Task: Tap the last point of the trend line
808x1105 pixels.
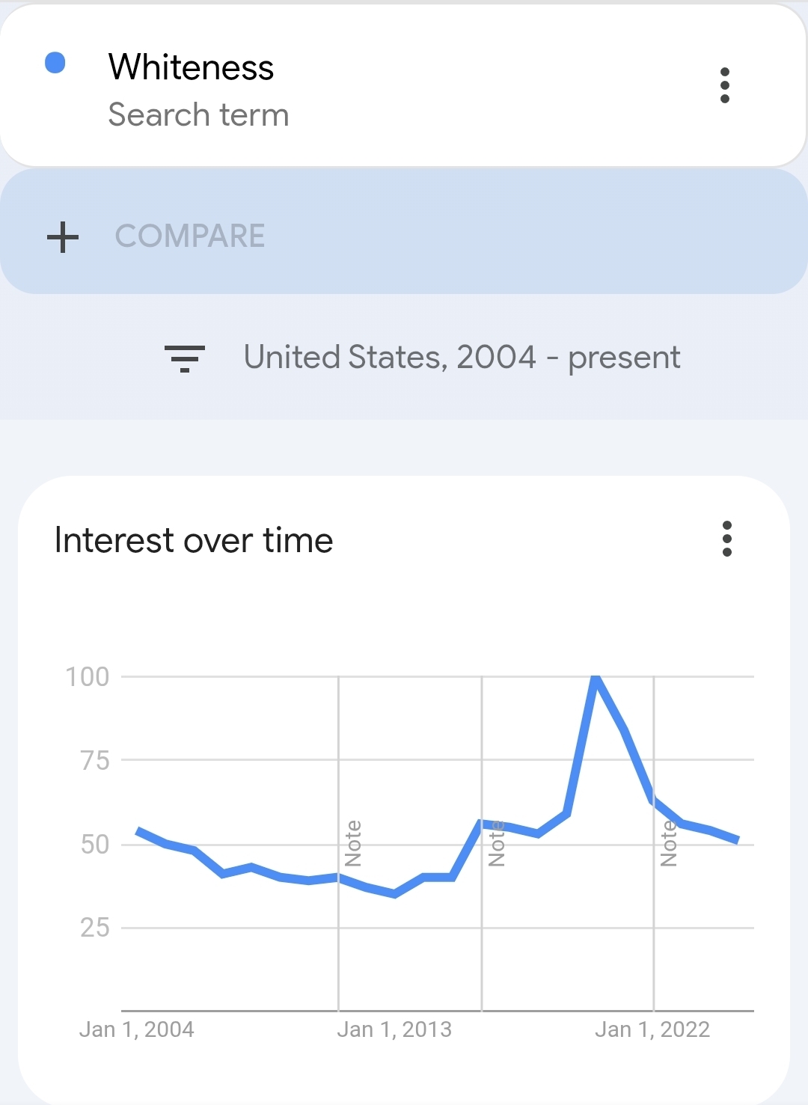Action: [x=738, y=840]
